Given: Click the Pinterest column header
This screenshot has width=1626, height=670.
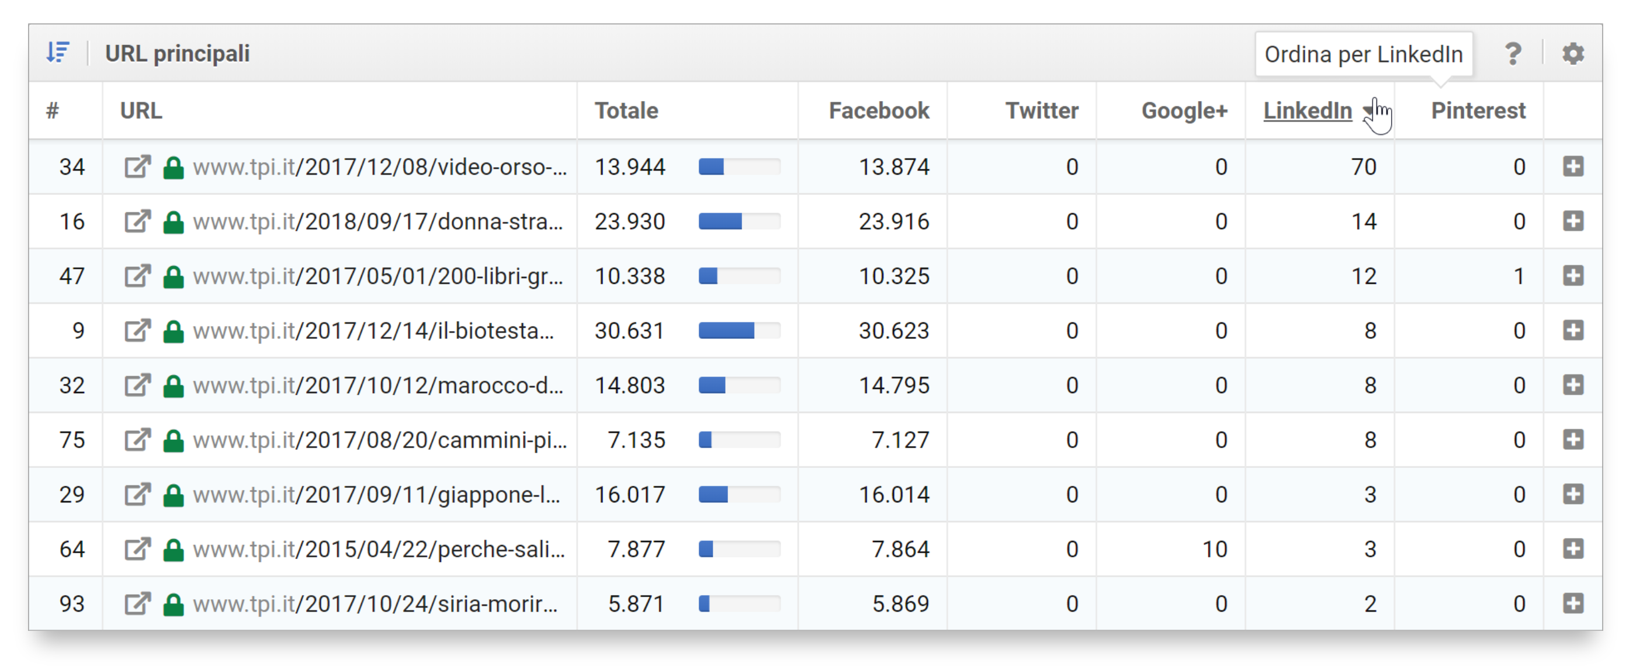Looking at the screenshot, I should pos(1478,111).
